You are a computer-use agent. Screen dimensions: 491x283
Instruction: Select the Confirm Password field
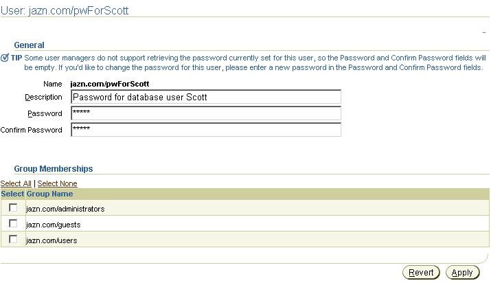[206, 130]
